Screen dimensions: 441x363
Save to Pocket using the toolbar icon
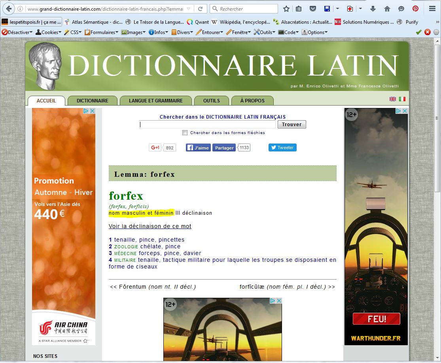pos(312,9)
